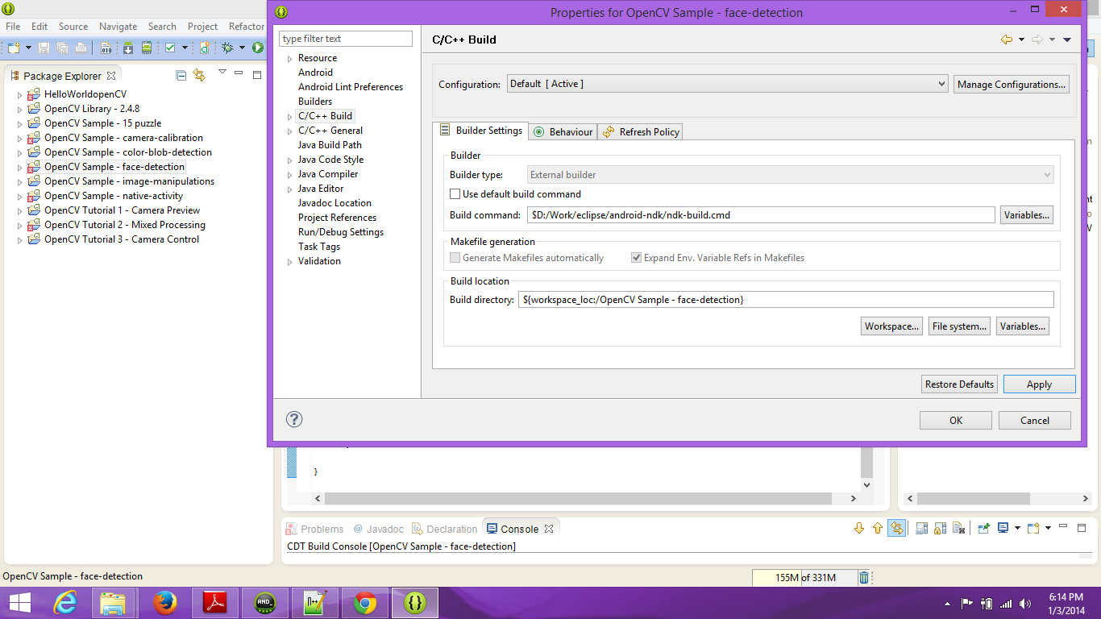Expand the Java Code Style node
Image resolution: width=1101 pixels, height=619 pixels.
click(290, 160)
